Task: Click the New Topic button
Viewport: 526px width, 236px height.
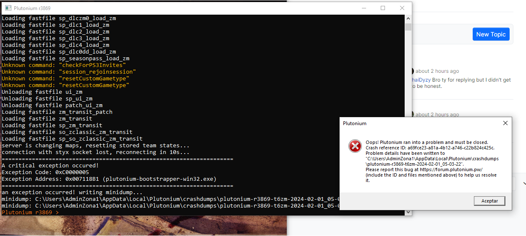Action: coord(491,34)
